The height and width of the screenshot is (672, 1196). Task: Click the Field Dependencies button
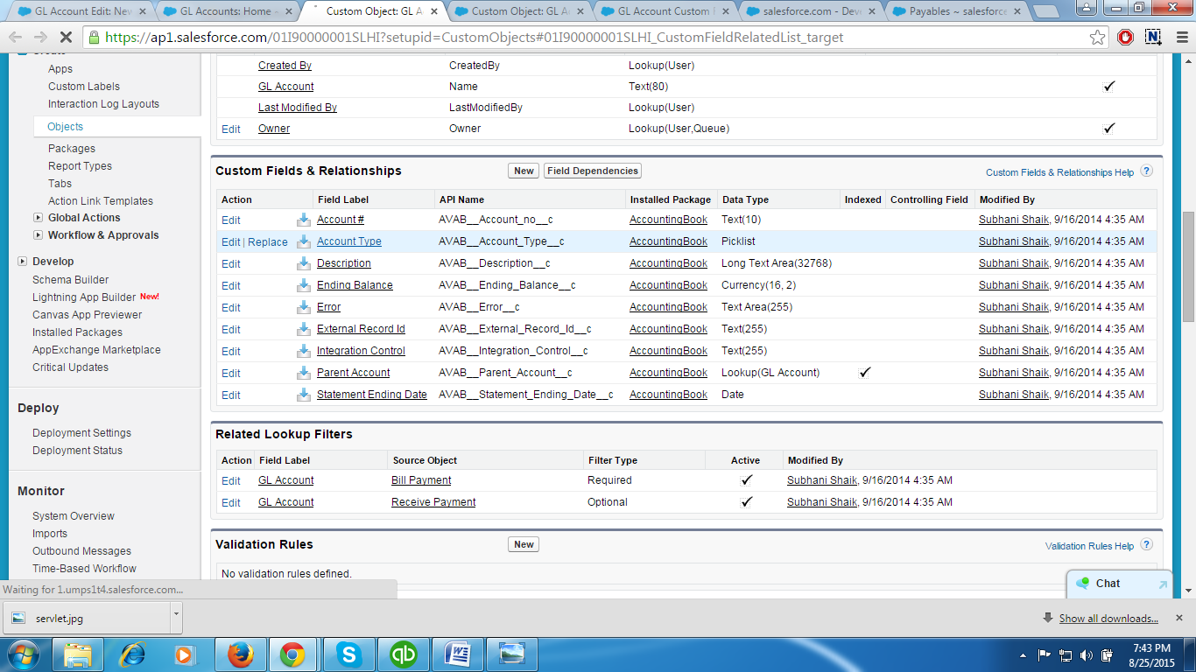coord(593,171)
